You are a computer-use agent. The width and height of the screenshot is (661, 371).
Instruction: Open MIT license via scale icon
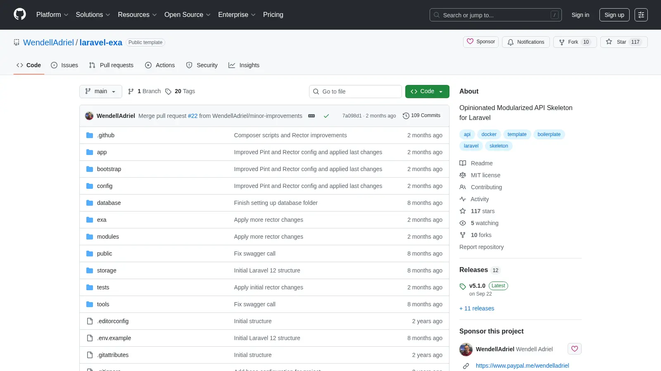[x=463, y=175]
